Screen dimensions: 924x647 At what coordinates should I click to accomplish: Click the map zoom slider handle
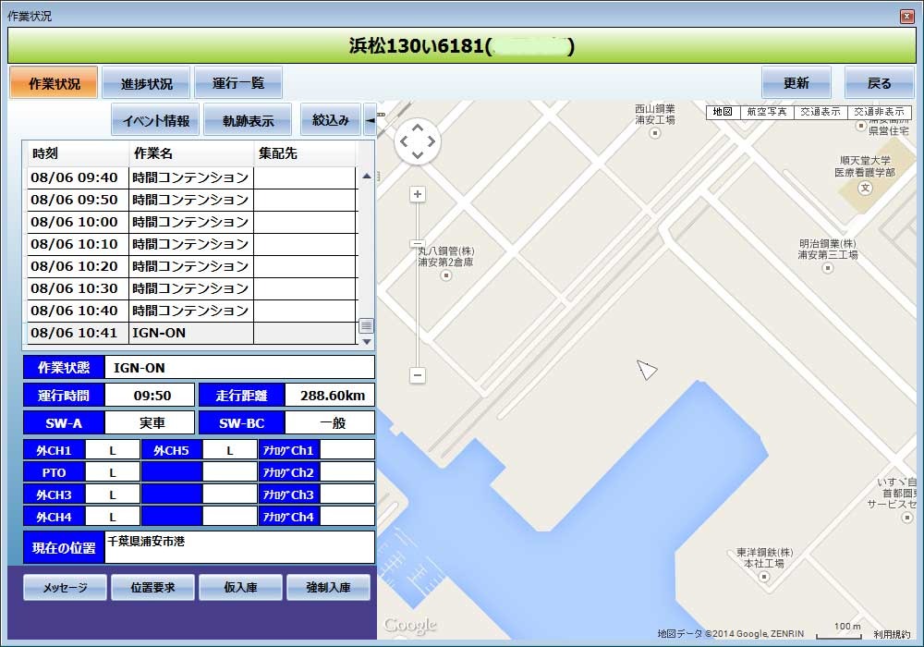[418, 243]
